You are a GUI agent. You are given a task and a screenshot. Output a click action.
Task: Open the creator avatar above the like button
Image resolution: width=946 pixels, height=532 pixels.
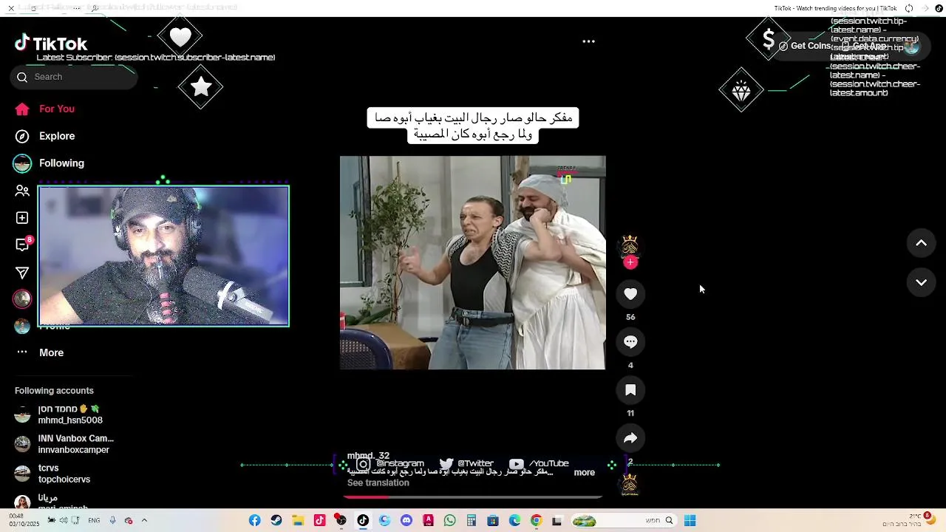[x=630, y=245]
